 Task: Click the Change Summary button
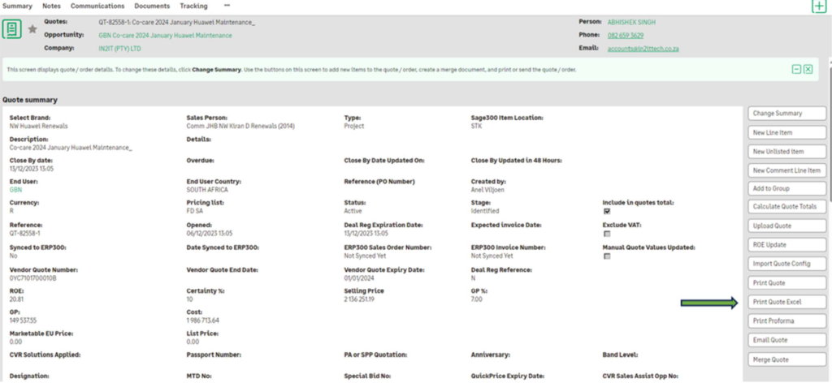pos(786,114)
